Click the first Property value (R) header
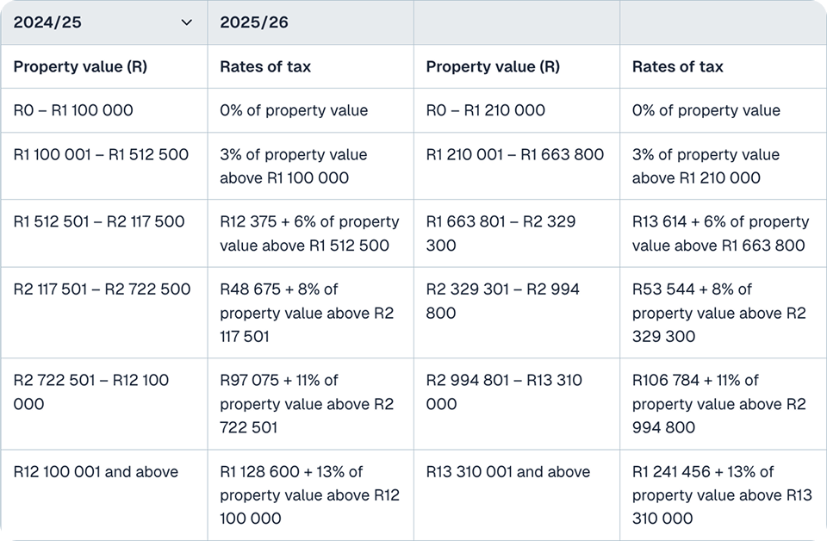827x541 pixels. pyautogui.click(x=80, y=66)
